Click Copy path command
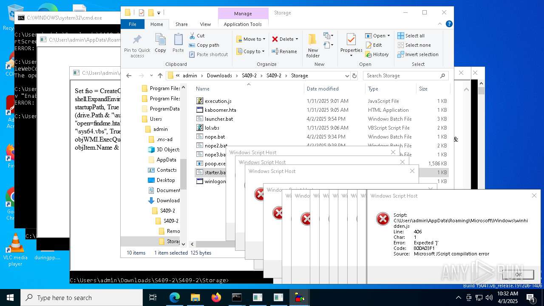544x306 pixels. pos(204,45)
